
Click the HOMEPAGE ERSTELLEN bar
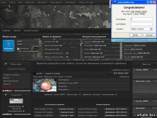(134, 40)
